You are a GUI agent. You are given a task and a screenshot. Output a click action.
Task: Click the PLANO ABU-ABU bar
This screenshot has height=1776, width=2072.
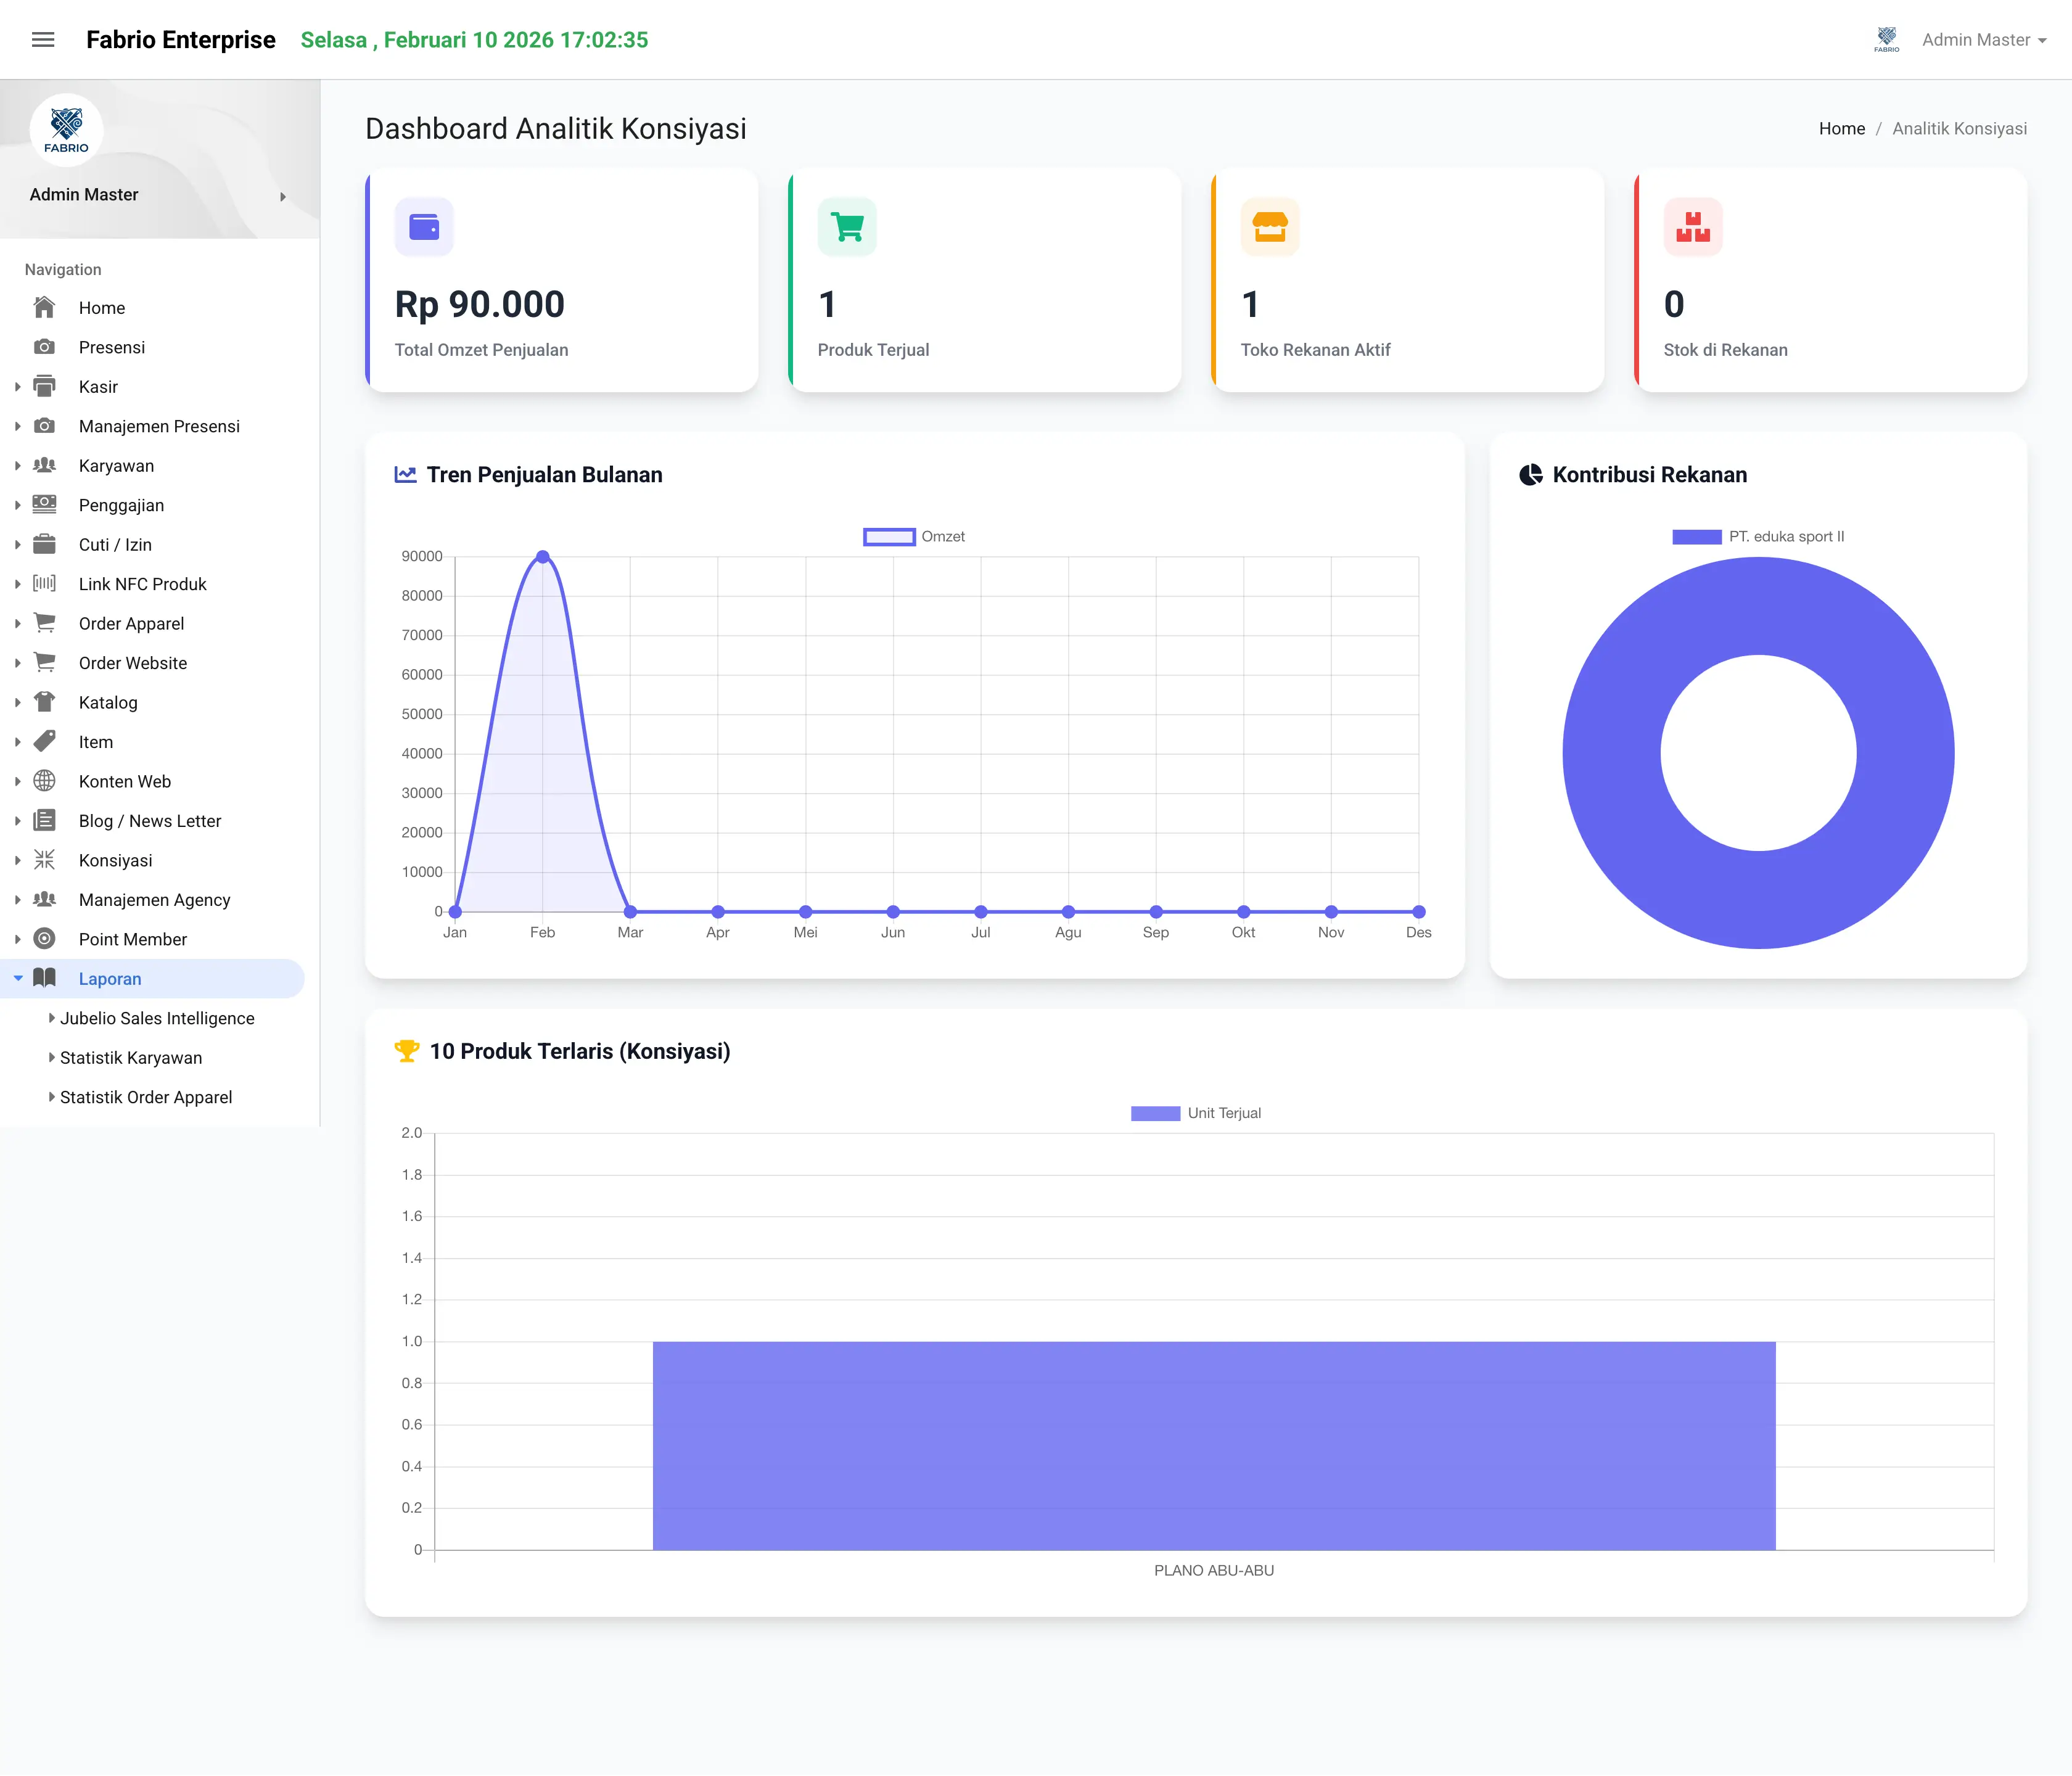tap(1214, 1446)
